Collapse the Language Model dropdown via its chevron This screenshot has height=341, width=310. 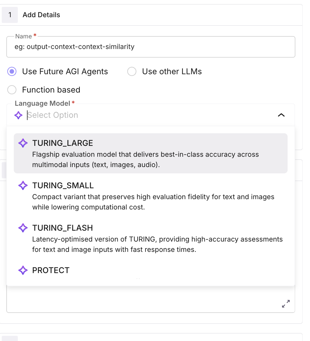[x=281, y=115]
